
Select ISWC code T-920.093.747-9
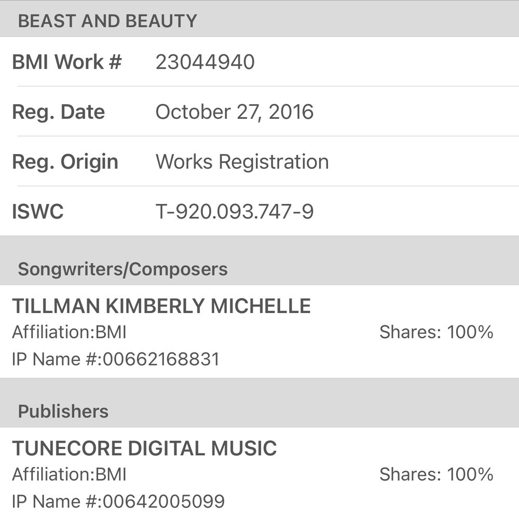(x=235, y=212)
